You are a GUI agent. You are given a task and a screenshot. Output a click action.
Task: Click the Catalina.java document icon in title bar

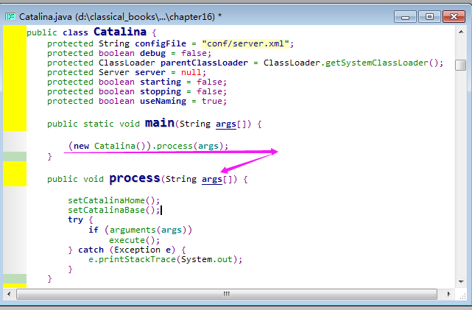click(10, 16)
